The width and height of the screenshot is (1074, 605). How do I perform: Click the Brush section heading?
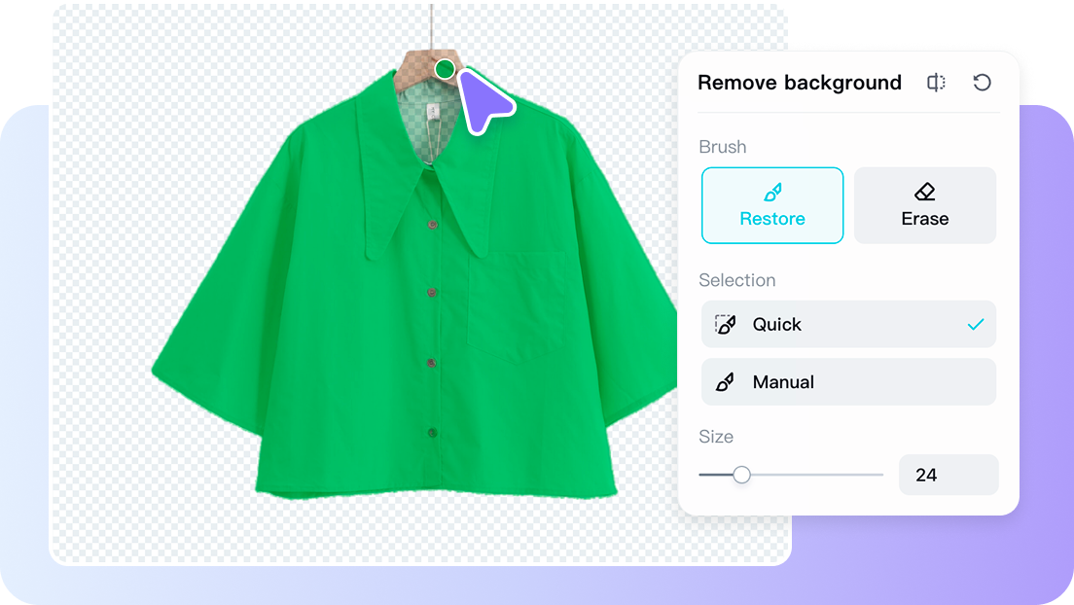click(722, 147)
